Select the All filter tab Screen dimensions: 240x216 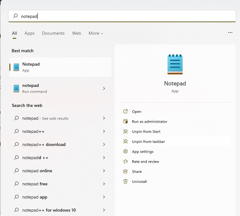click(14, 33)
